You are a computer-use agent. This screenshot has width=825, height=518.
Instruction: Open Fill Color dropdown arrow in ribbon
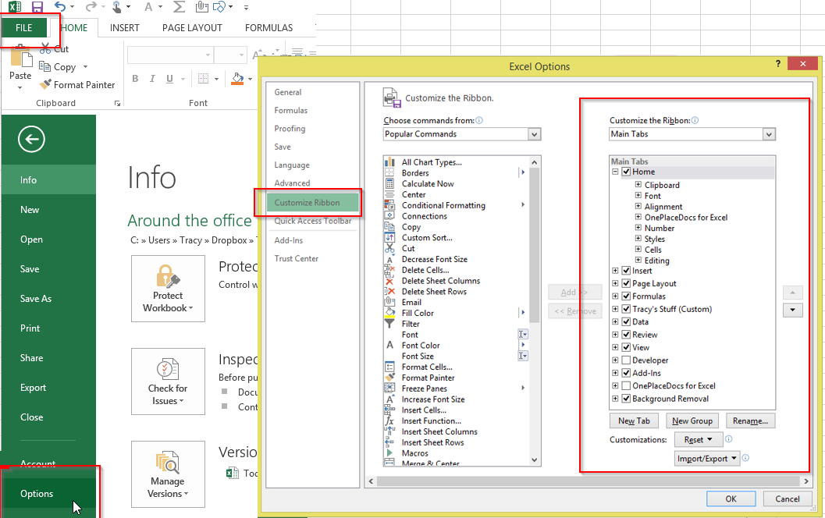pyautogui.click(x=250, y=79)
